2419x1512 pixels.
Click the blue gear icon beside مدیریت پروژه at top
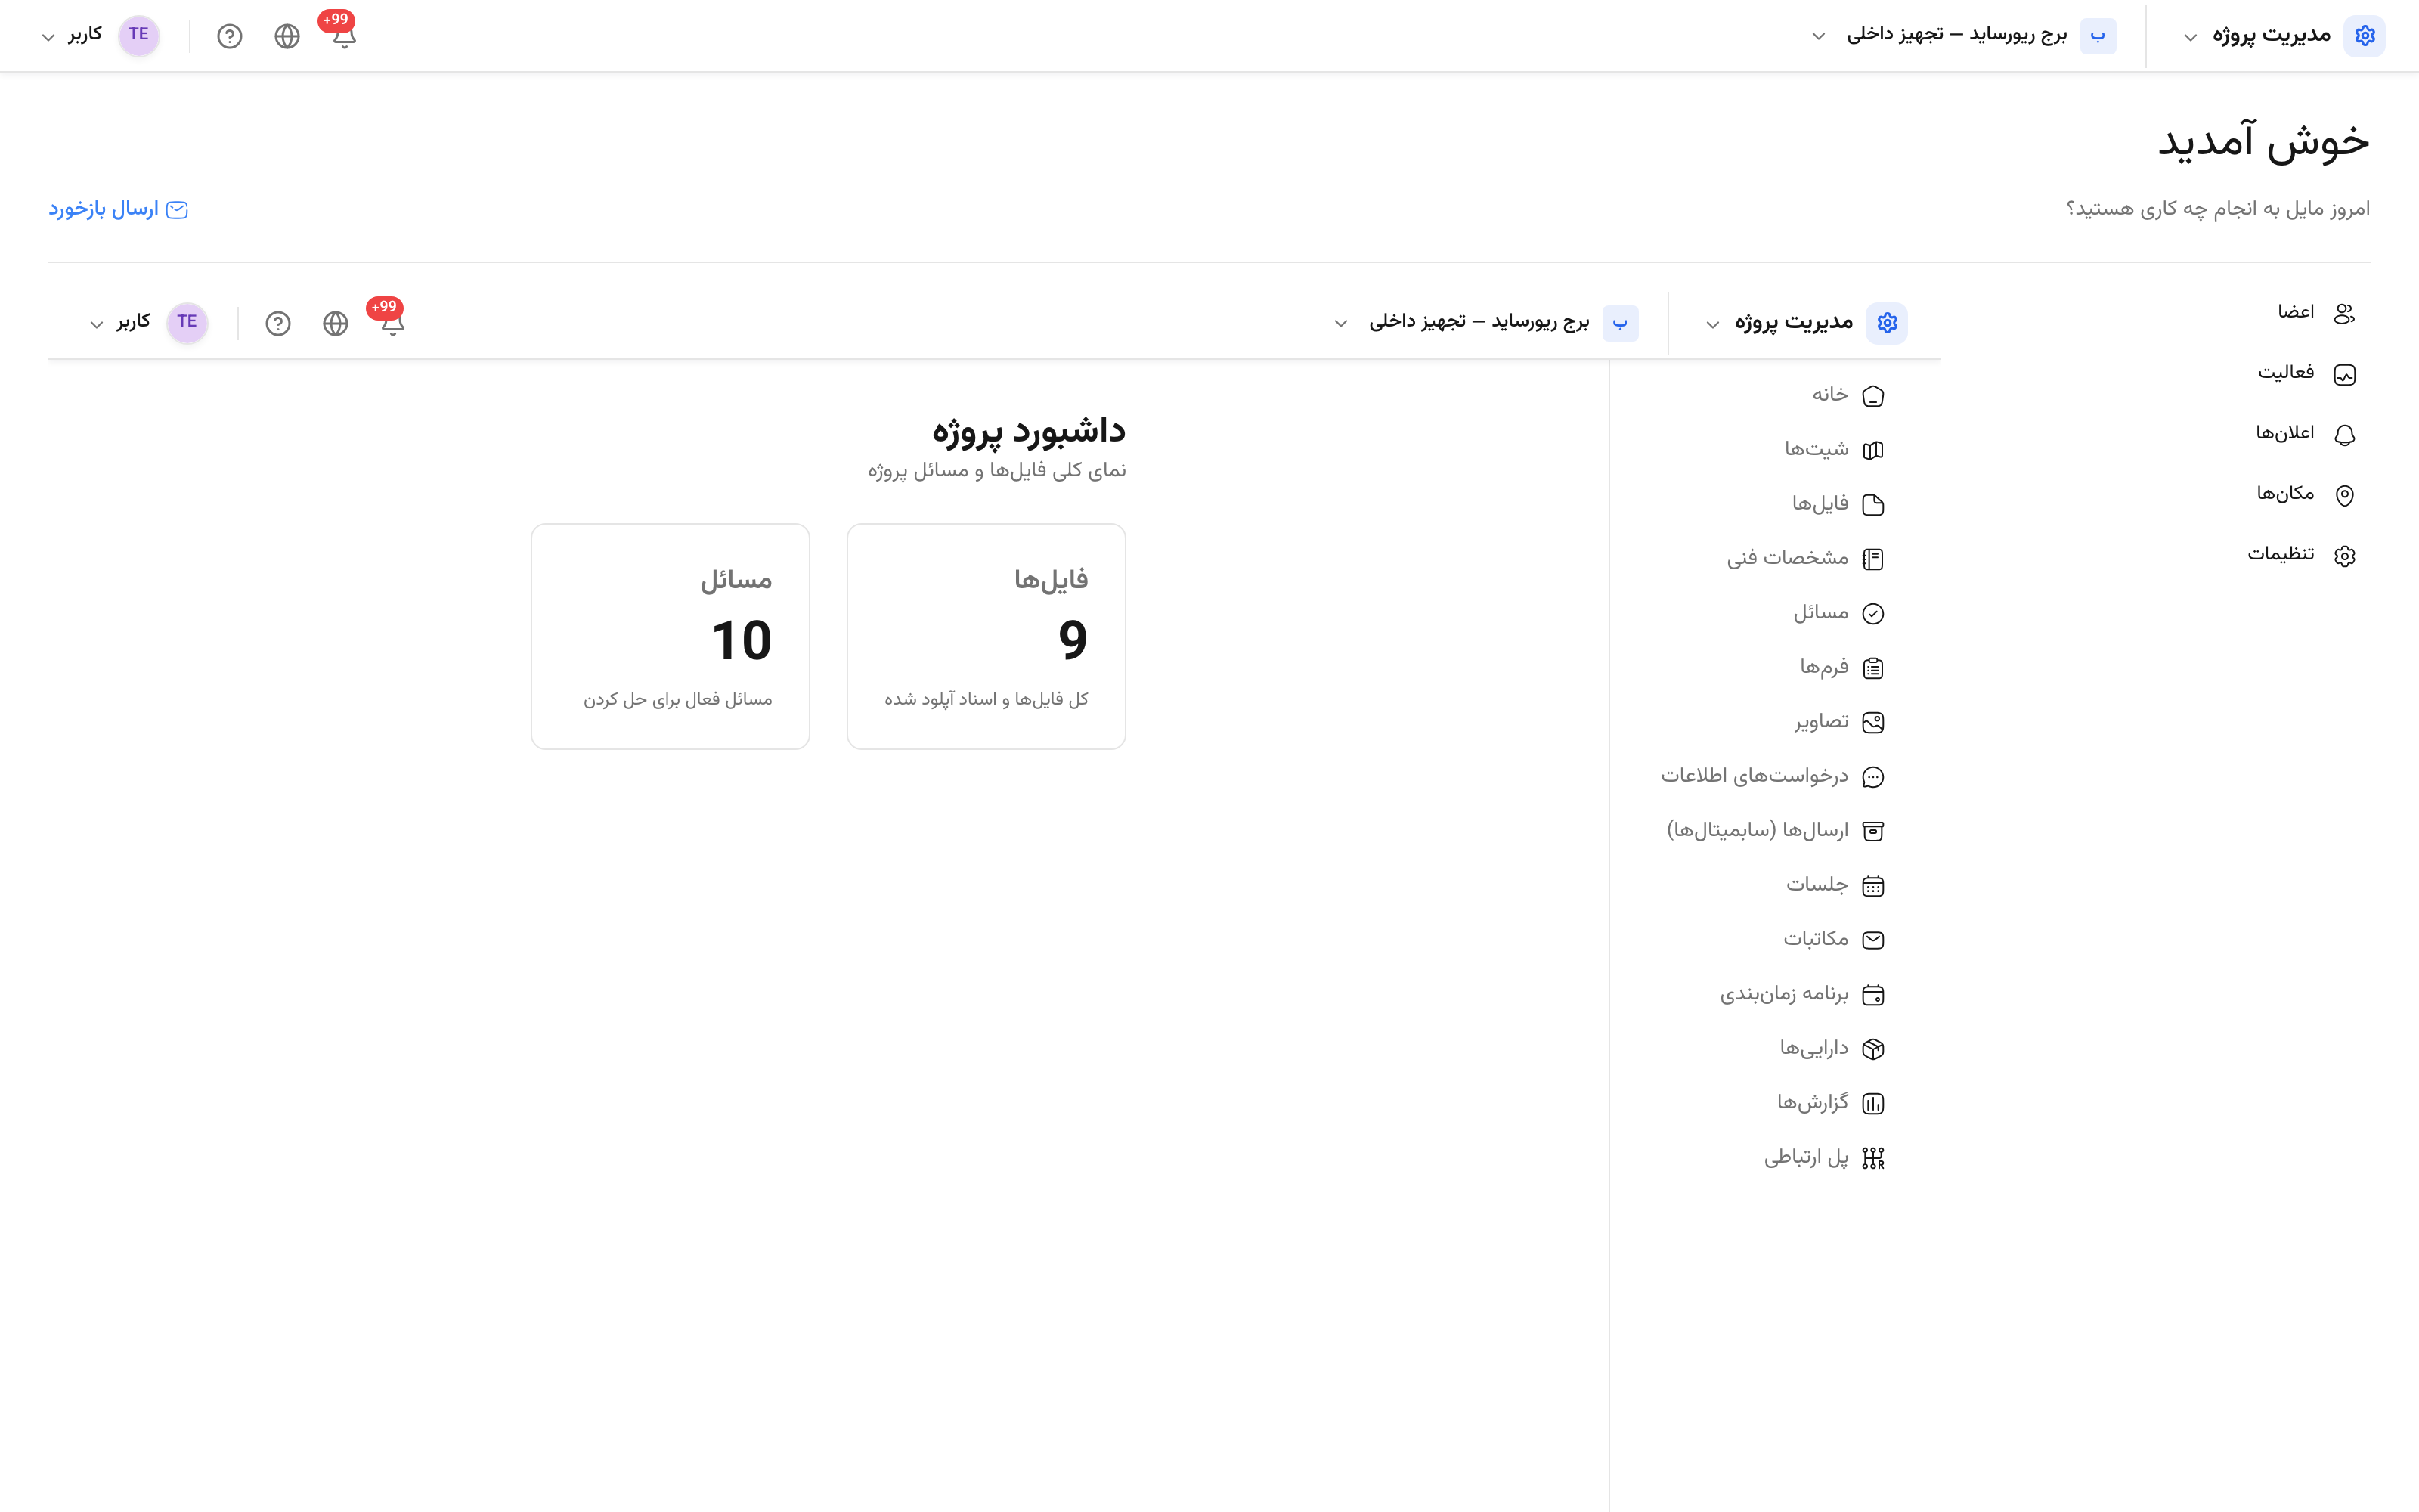click(x=2364, y=35)
